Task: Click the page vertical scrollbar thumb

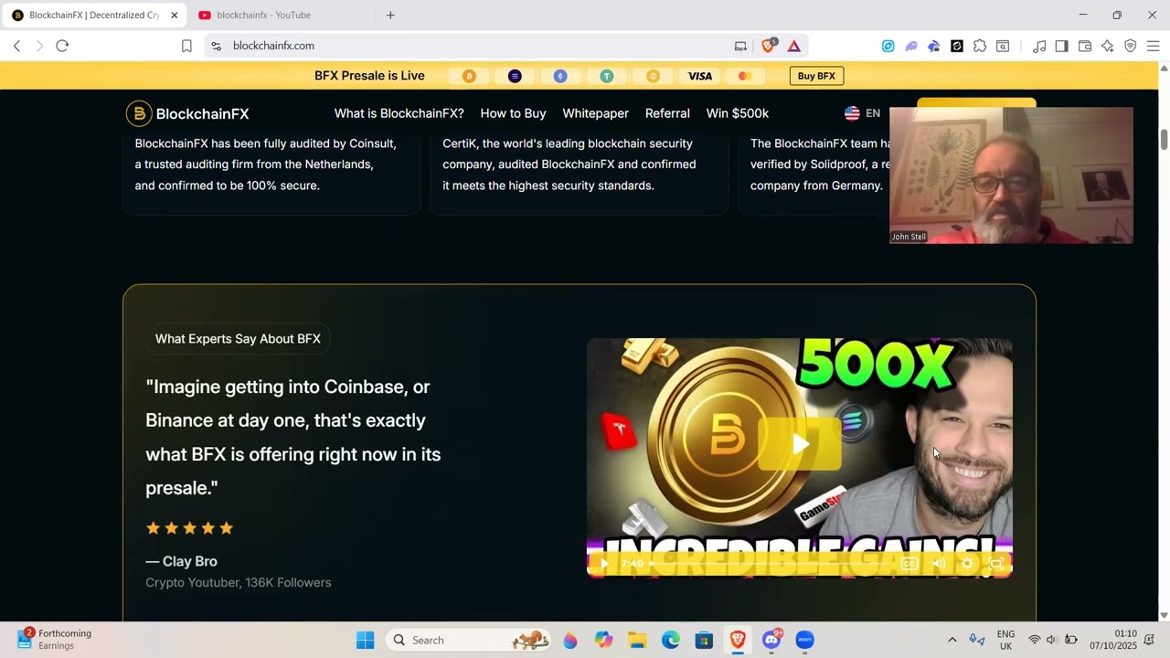Action: pyautogui.click(x=1164, y=140)
